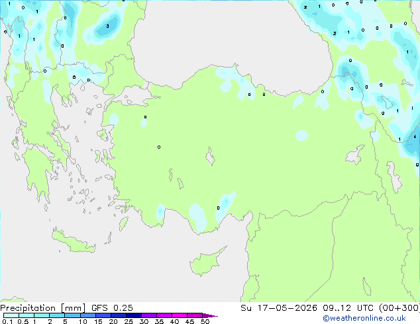This screenshot has width=420, height=324.
Task: Select the legend swatch between 10 and 15
Action: point(87,315)
